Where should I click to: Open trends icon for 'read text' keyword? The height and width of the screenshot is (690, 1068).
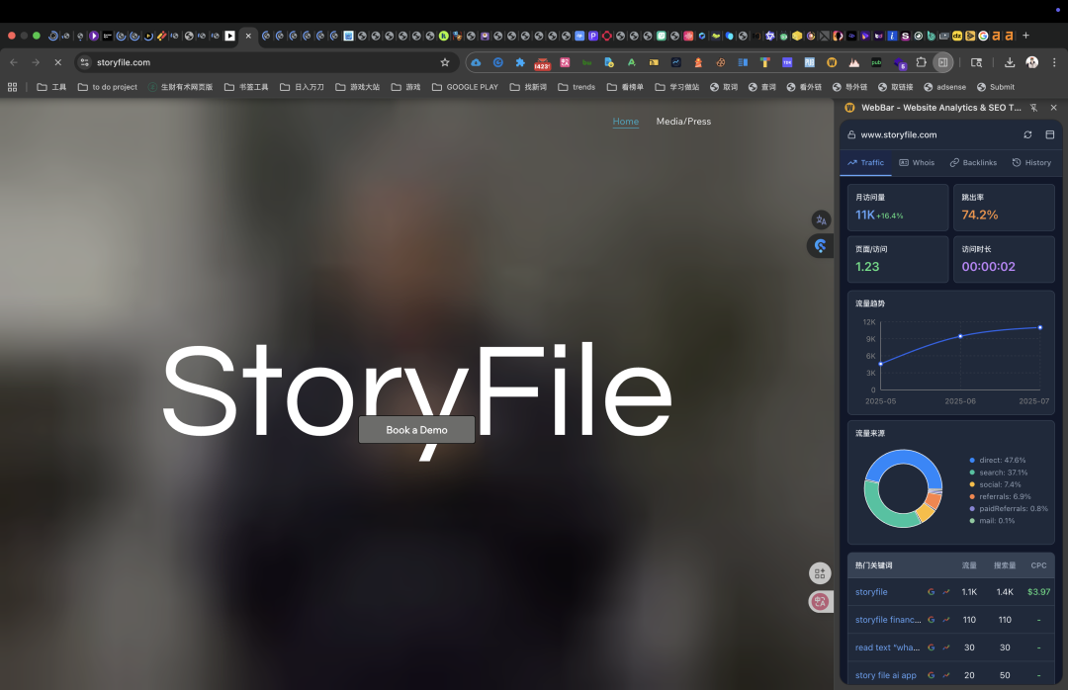click(x=946, y=647)
